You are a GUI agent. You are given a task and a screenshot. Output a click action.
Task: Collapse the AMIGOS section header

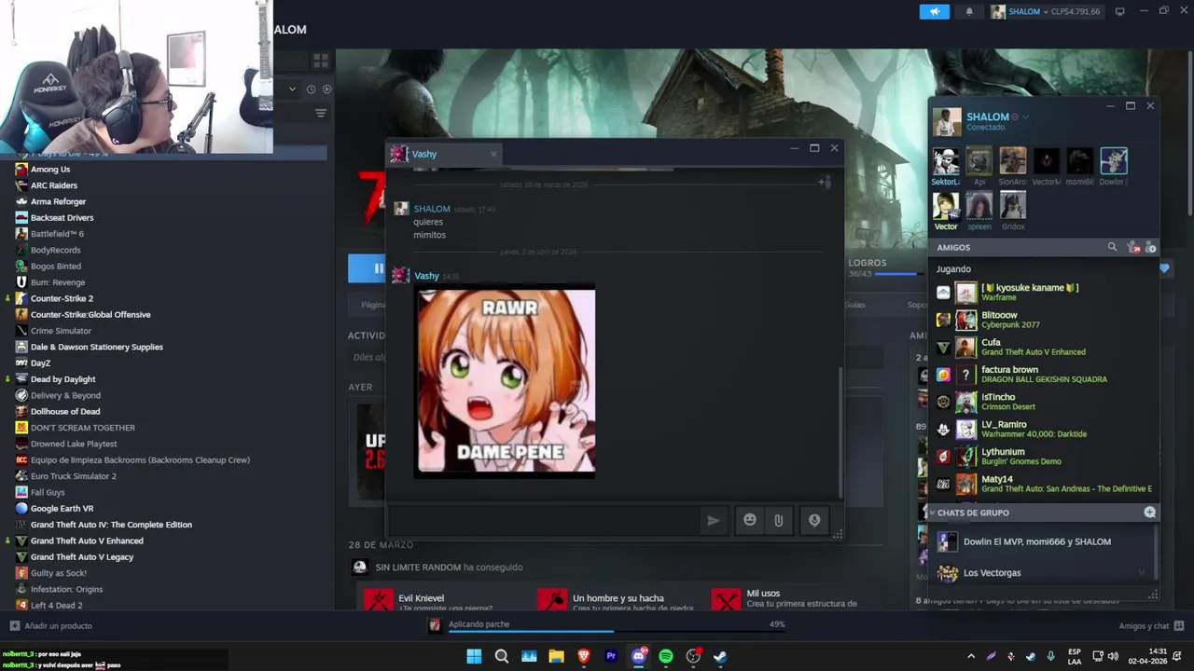953,247
